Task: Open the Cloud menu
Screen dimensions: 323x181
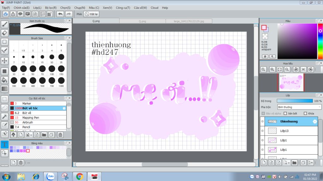Action: (x=155, y=8)
